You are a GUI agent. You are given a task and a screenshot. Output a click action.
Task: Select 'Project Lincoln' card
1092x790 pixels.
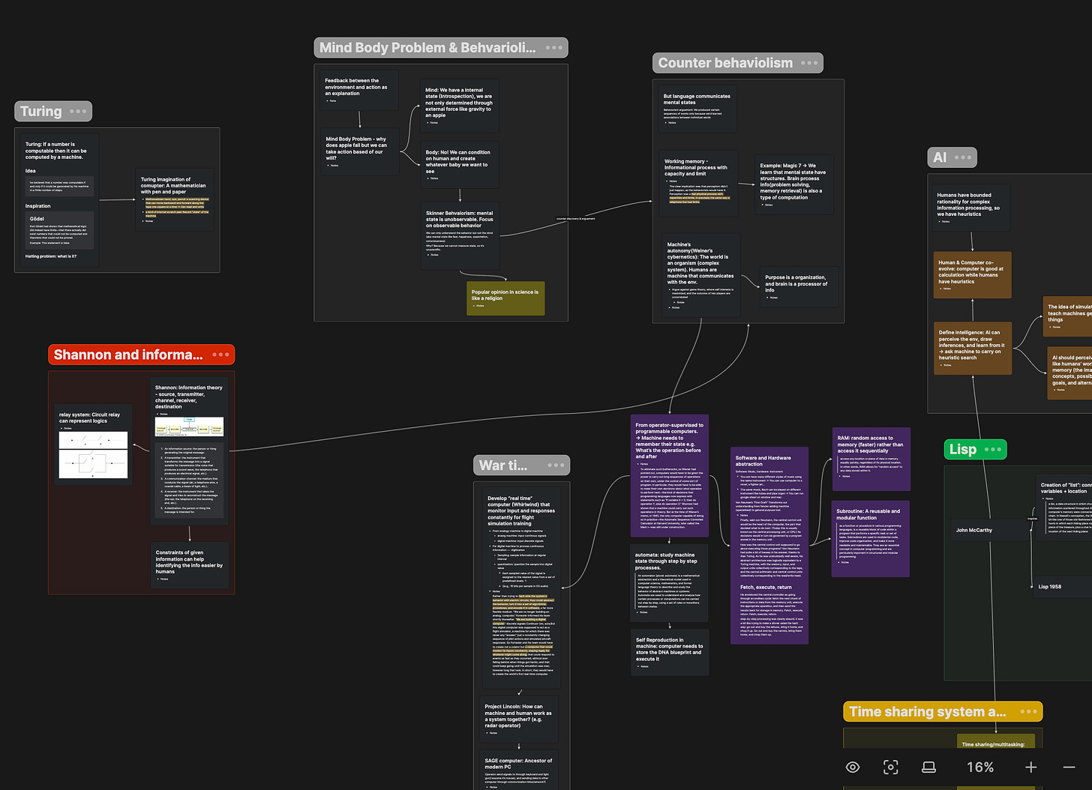coord(518,719)
